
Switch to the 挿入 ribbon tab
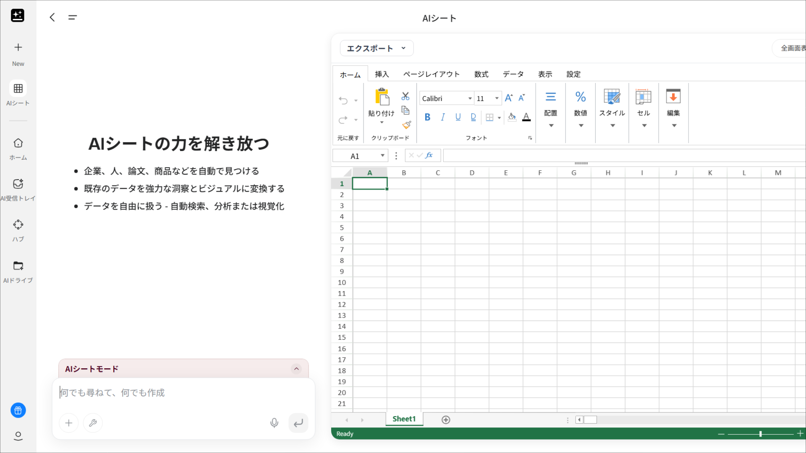pyautogui.click(x=382, y=74)
